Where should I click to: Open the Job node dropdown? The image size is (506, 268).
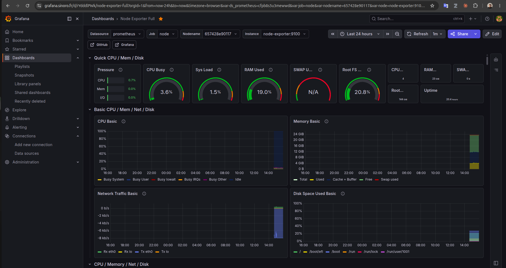[167, 34]
